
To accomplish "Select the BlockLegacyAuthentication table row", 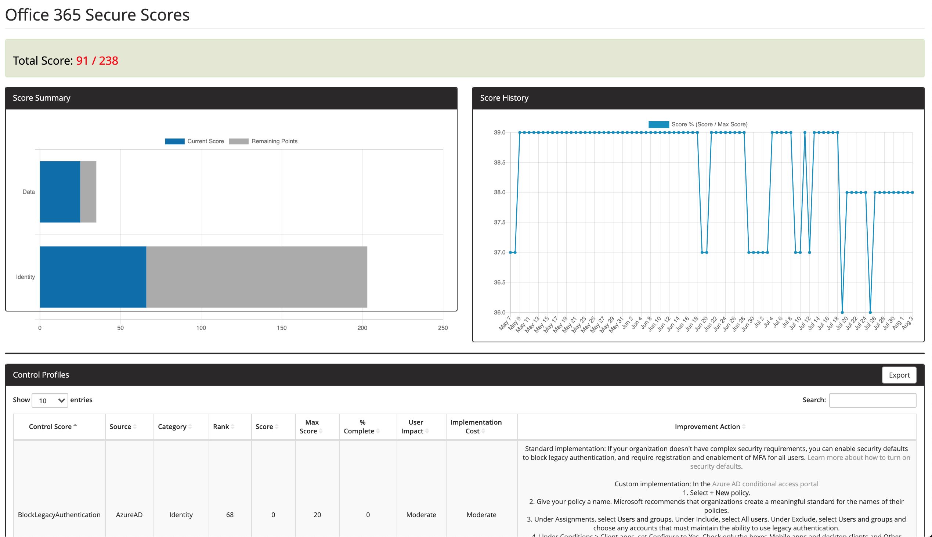I will click(59, 515).
